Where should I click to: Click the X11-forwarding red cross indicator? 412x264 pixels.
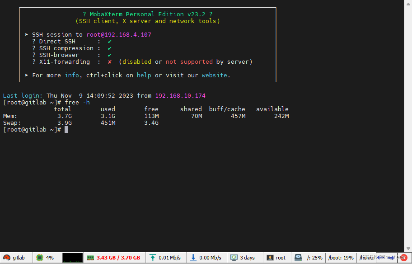point(109,61)
